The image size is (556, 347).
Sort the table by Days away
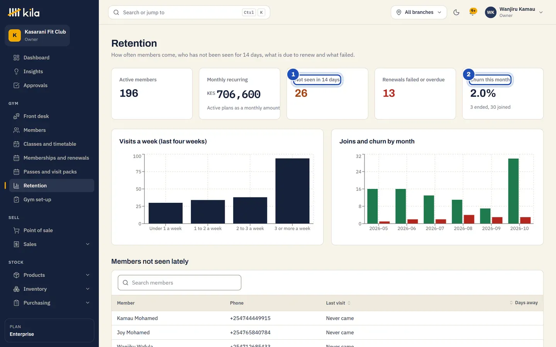[x=524, y=303]
